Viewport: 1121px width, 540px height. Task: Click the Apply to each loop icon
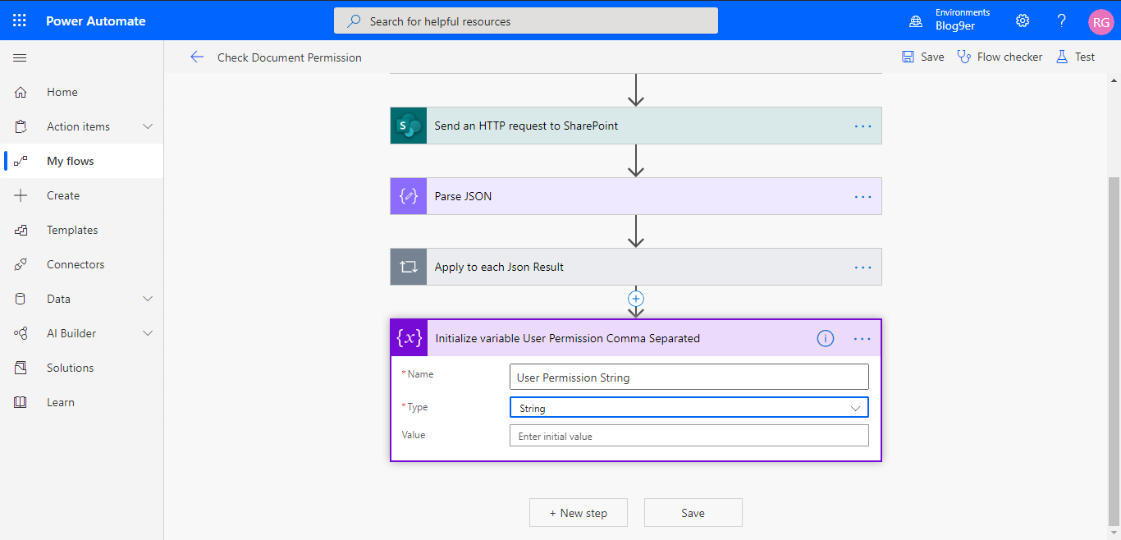pyautogui.click(x=408, y=267)
